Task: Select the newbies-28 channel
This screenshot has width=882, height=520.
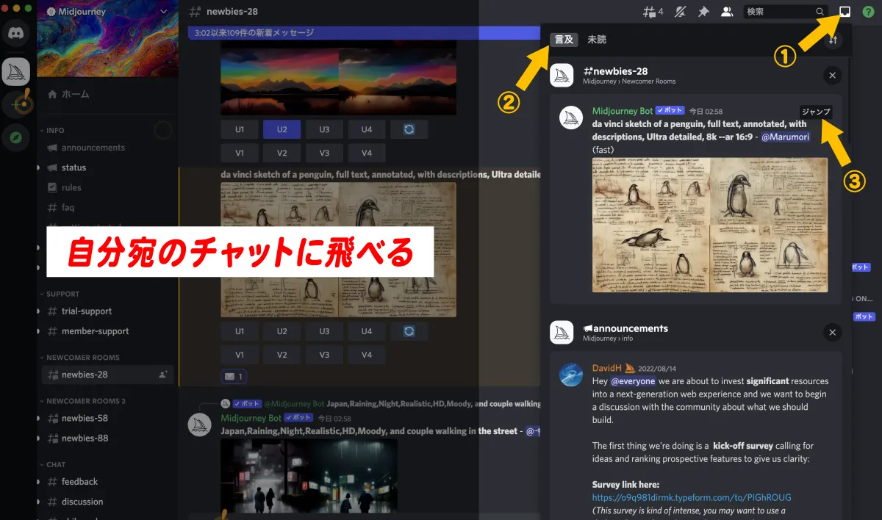Action: (x=107, y=375)
